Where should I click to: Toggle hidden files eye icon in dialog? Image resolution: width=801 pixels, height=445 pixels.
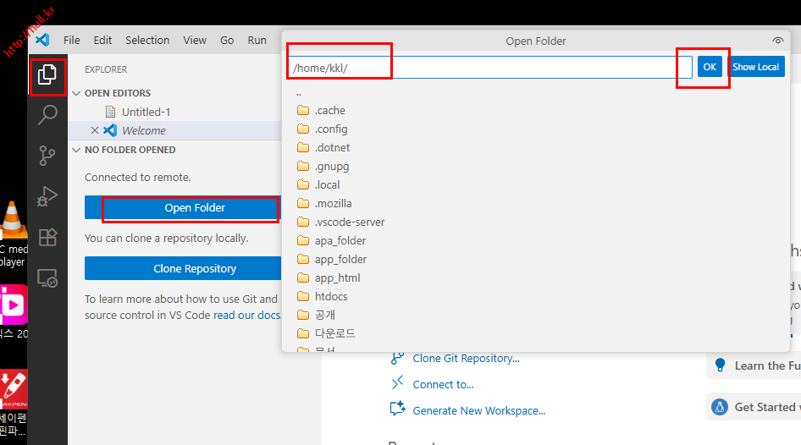click(778, 41)
